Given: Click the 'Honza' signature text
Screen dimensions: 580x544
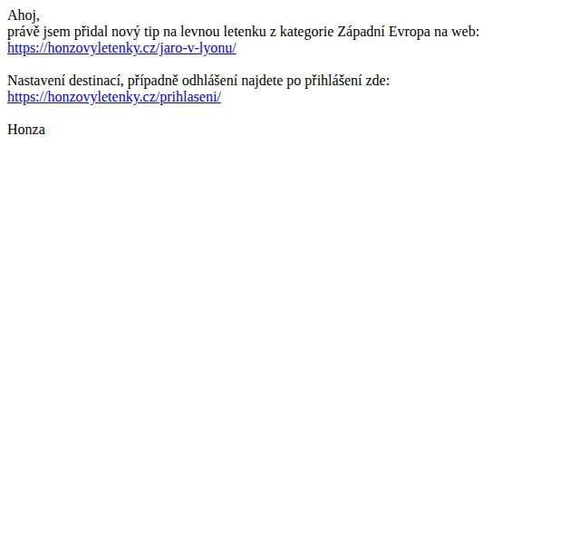Looking at the screenshot, I should (26, 130).
